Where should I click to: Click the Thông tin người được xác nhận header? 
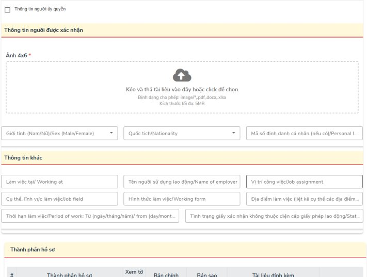pyautogui.click(x=44, y=30)
